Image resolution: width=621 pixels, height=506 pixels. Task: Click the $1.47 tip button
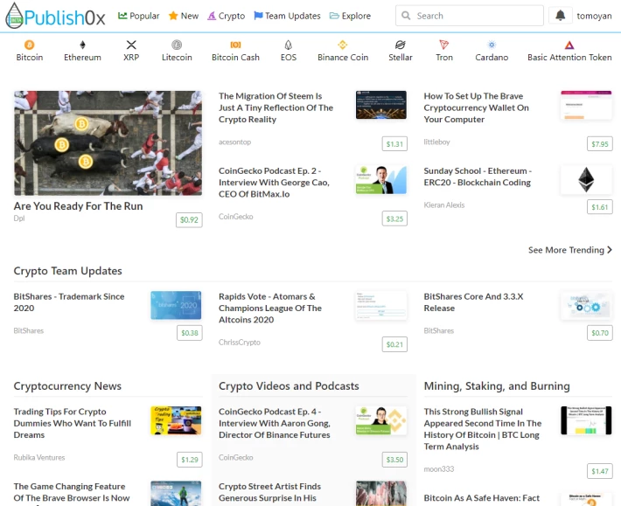pos(600,471)
